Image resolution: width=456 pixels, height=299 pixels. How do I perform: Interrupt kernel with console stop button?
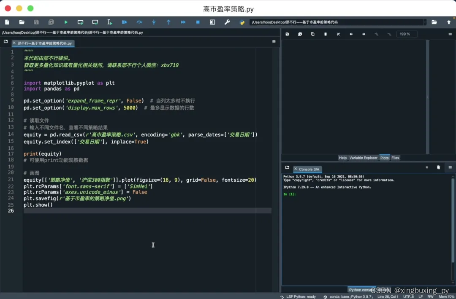coord(426,167)
